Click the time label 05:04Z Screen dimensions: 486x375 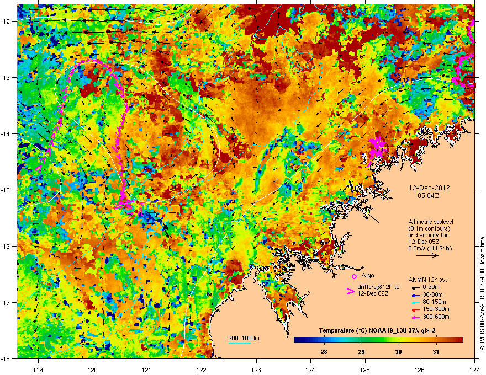coord(429,196)
